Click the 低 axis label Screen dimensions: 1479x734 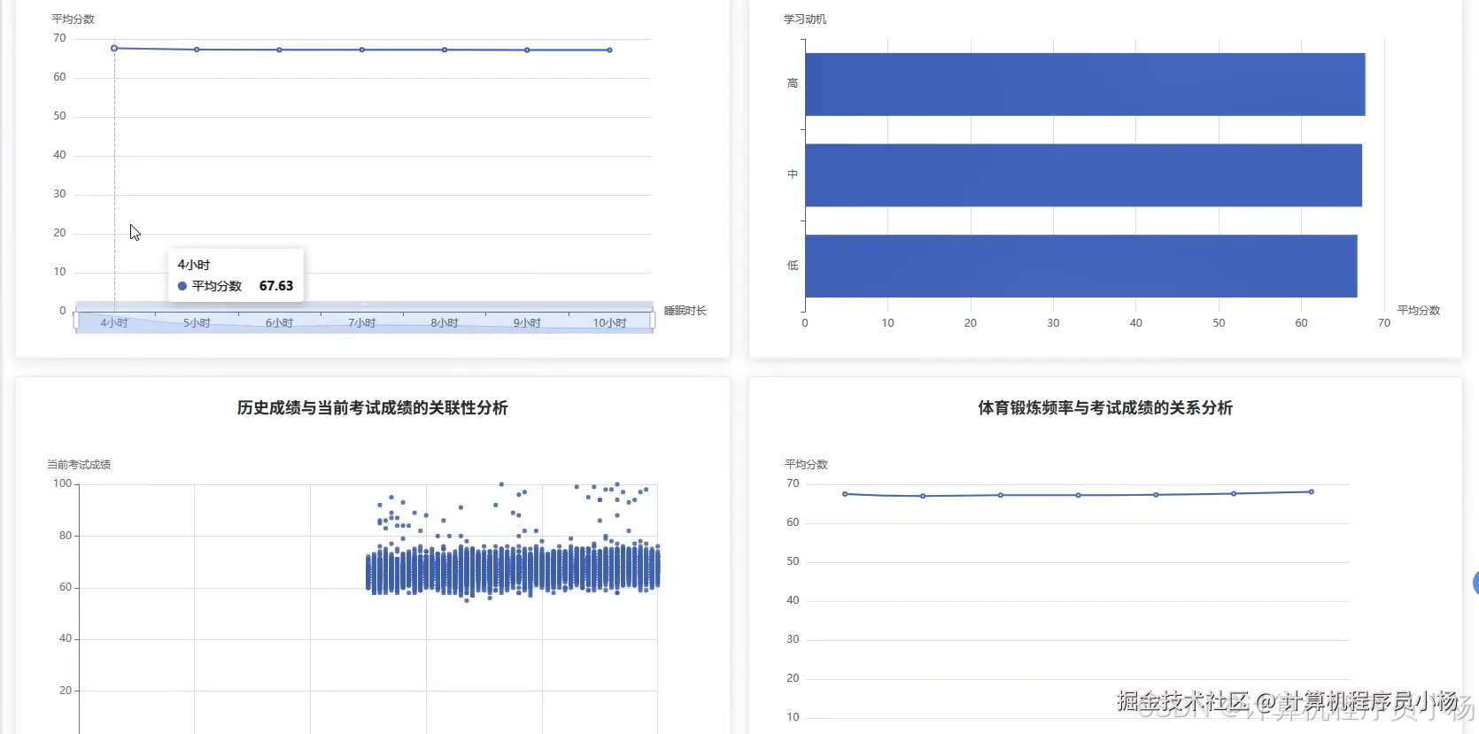[x=793, y=266]
